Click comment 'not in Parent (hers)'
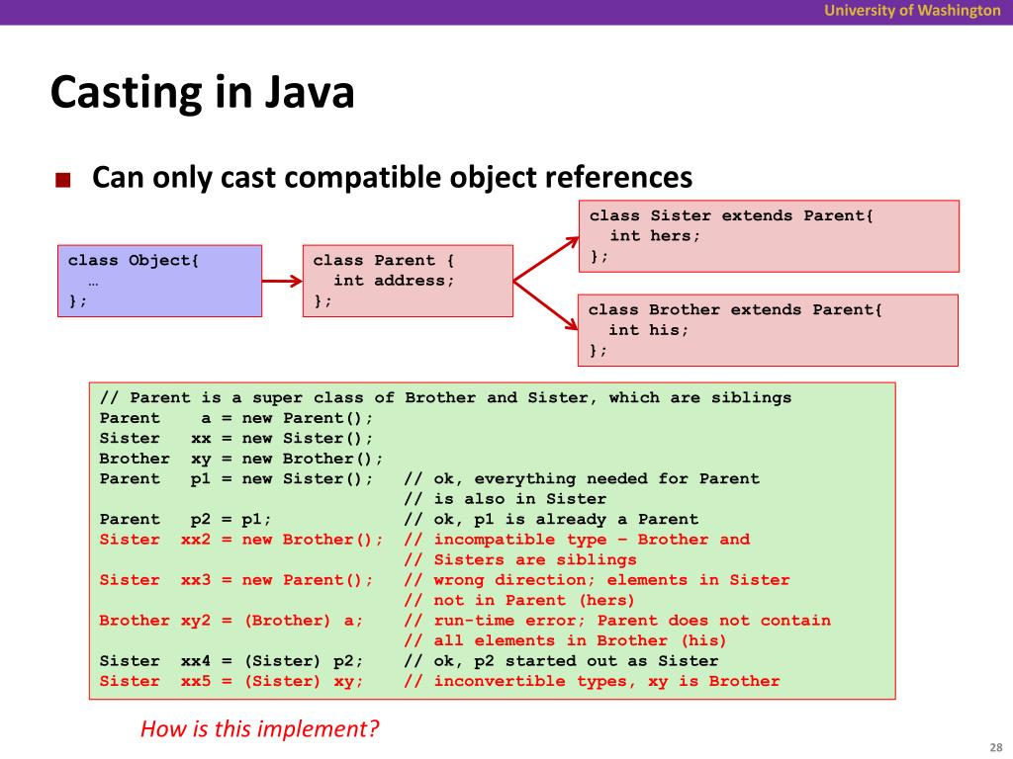The height and width of the screenshot is (759, 1013). click(519, 600)
